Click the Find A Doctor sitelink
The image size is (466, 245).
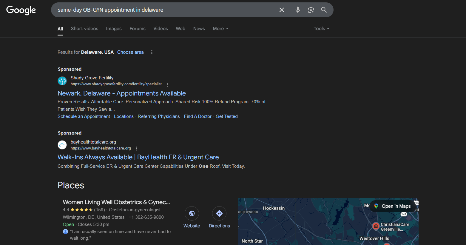[x=198, y=116]
